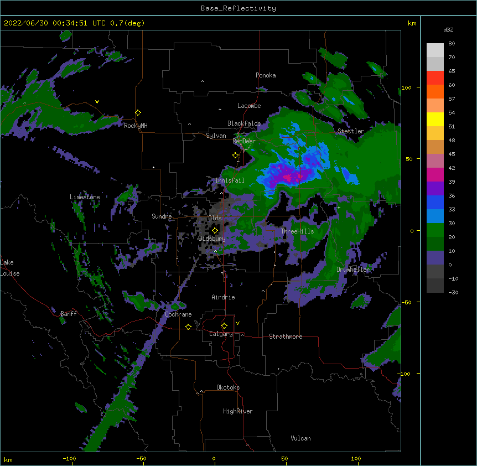Click the Banff label
477x466 pixels.
[69, 314]
